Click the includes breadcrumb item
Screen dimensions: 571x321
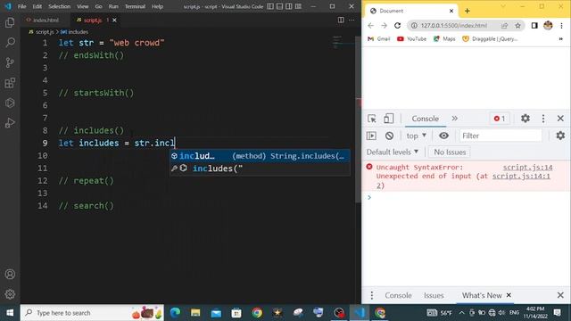coord(75,32)
